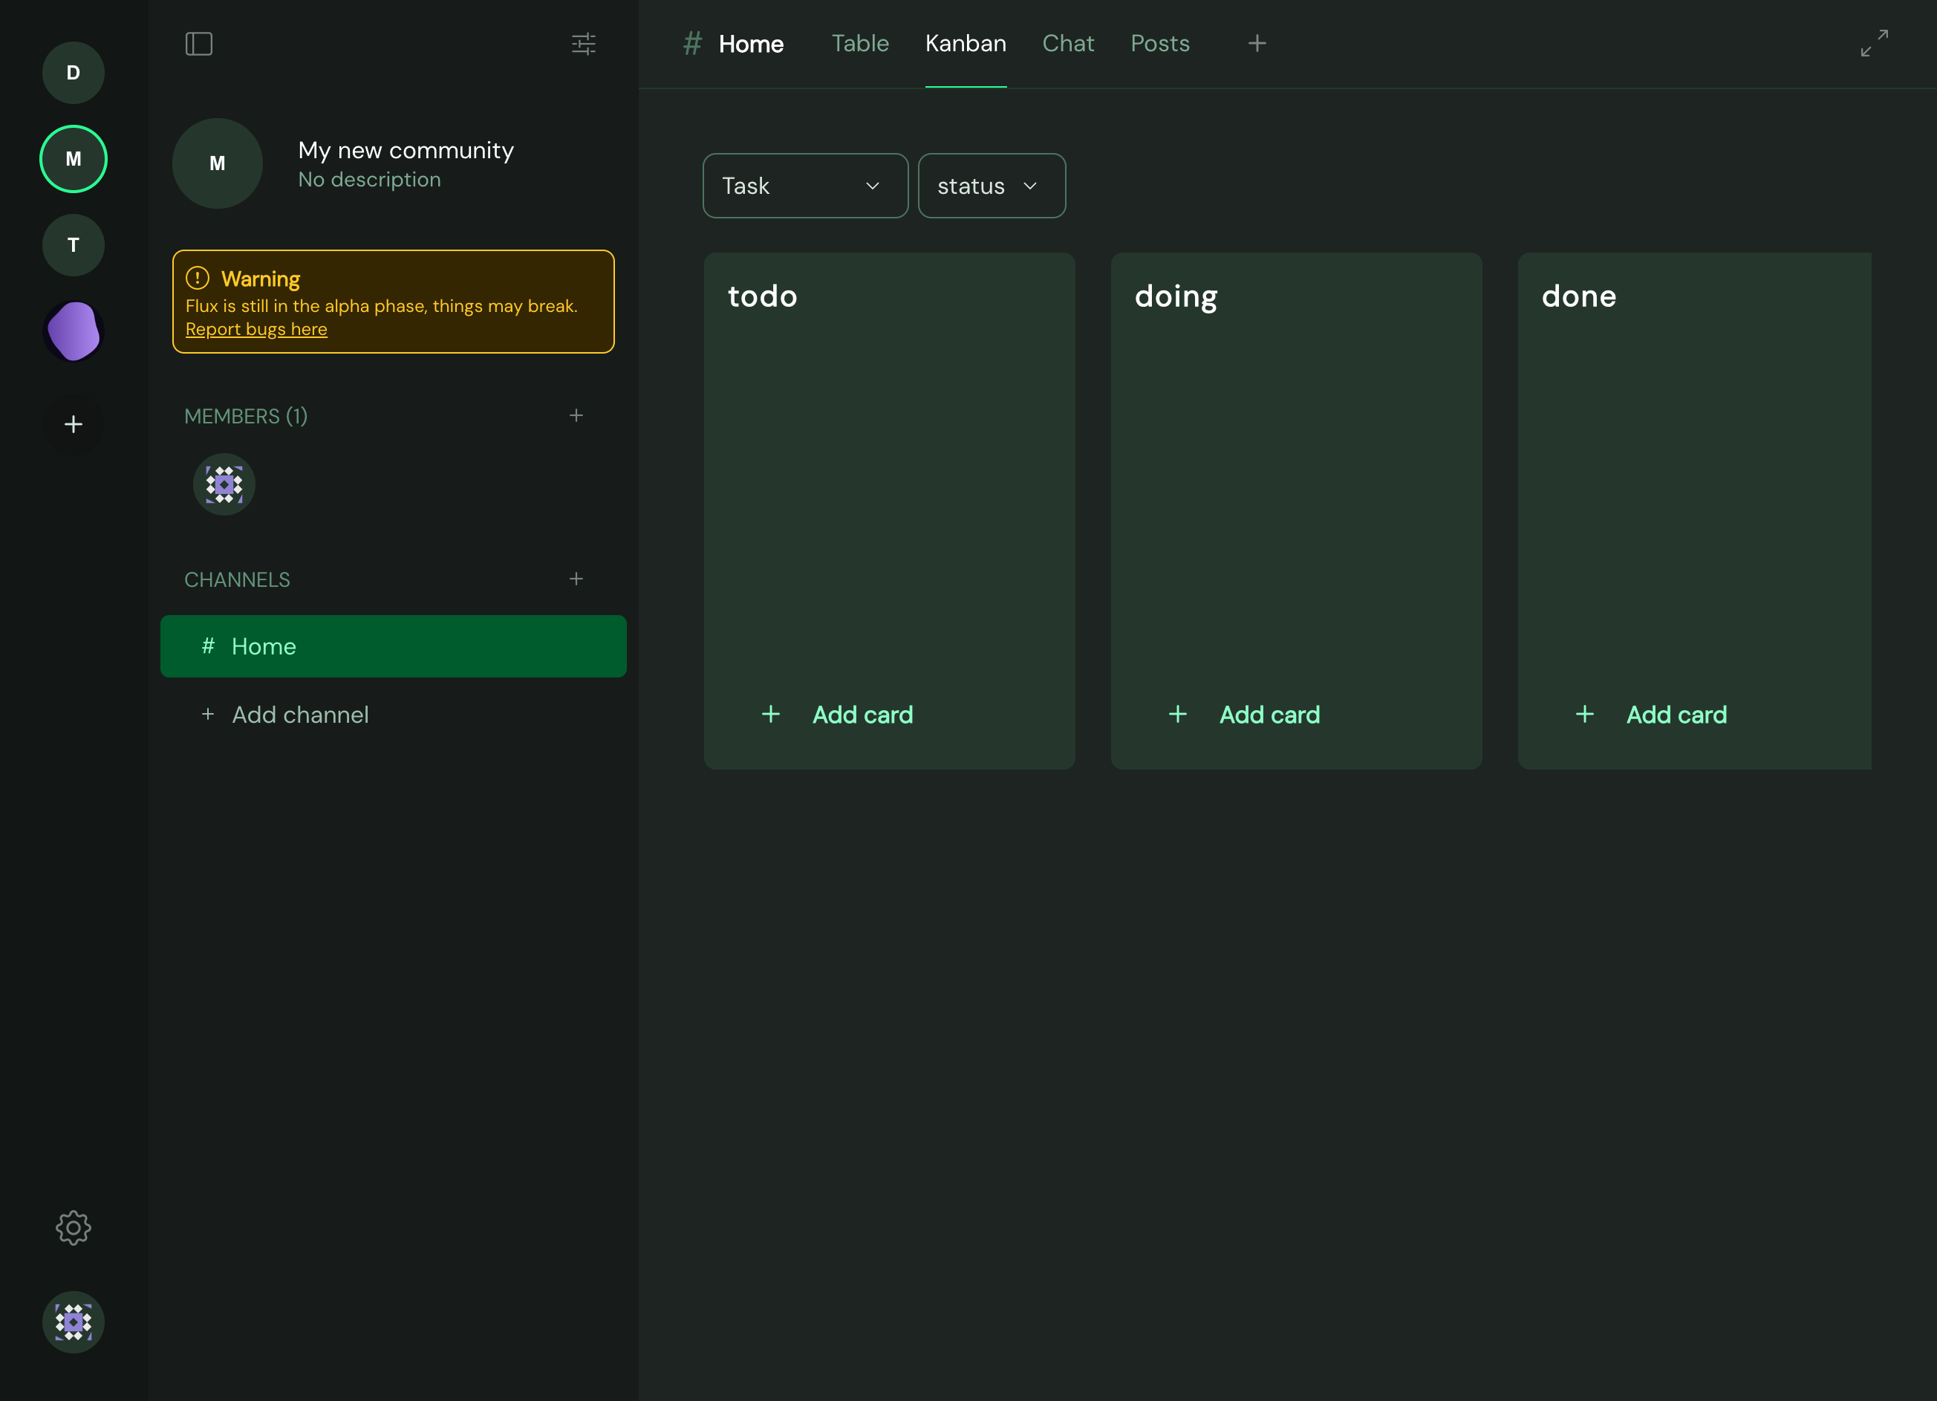Click the Report bugs here link
The height and width of the screenshot is (1401, 1937).
[x=256, y=329]
